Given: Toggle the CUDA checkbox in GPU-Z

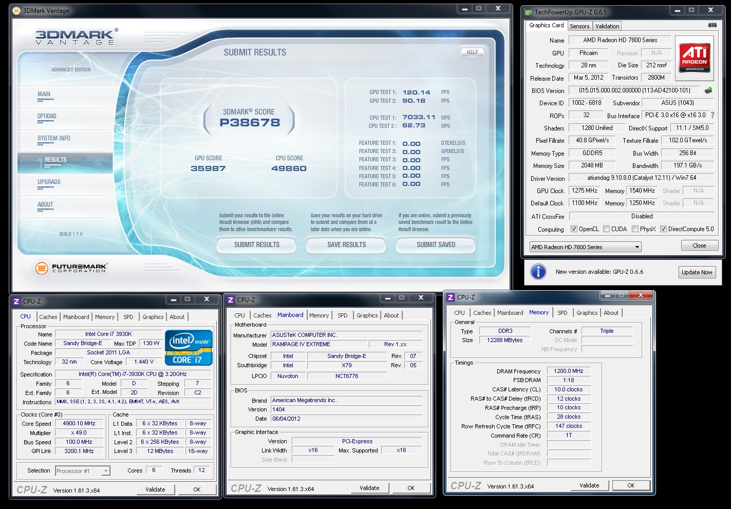Looking at the screenshot, I should point(607,229).
